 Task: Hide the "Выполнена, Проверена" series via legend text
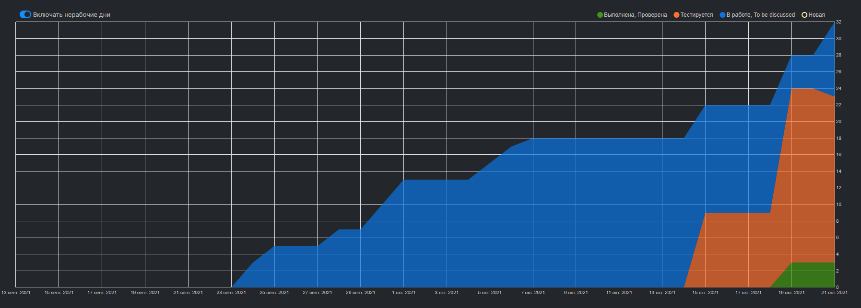[635, 15]
